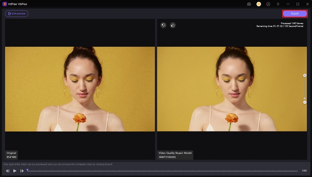Click the HitPaw VikPea app logo
The image size is (312, 177).
point(5,4)
